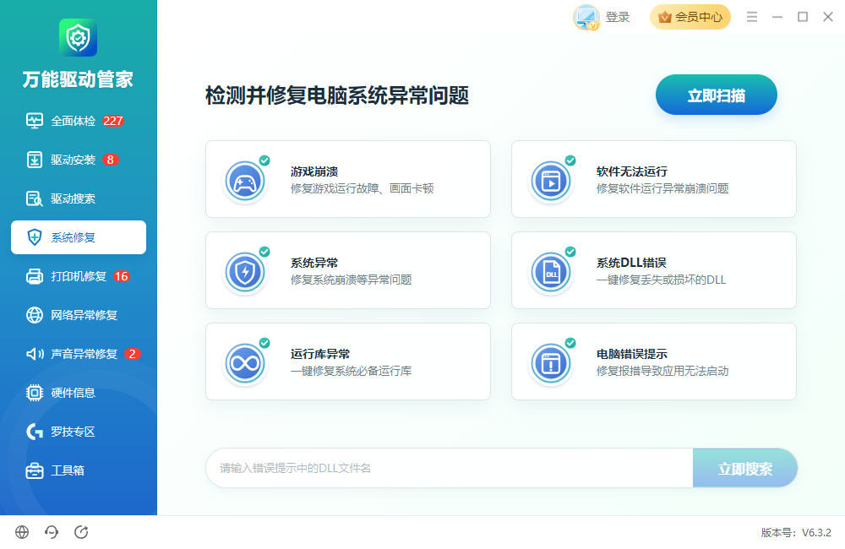Click the 227 badge on 全面体检
This screenshot has height=549, width=845.
(x=113, y=121)
